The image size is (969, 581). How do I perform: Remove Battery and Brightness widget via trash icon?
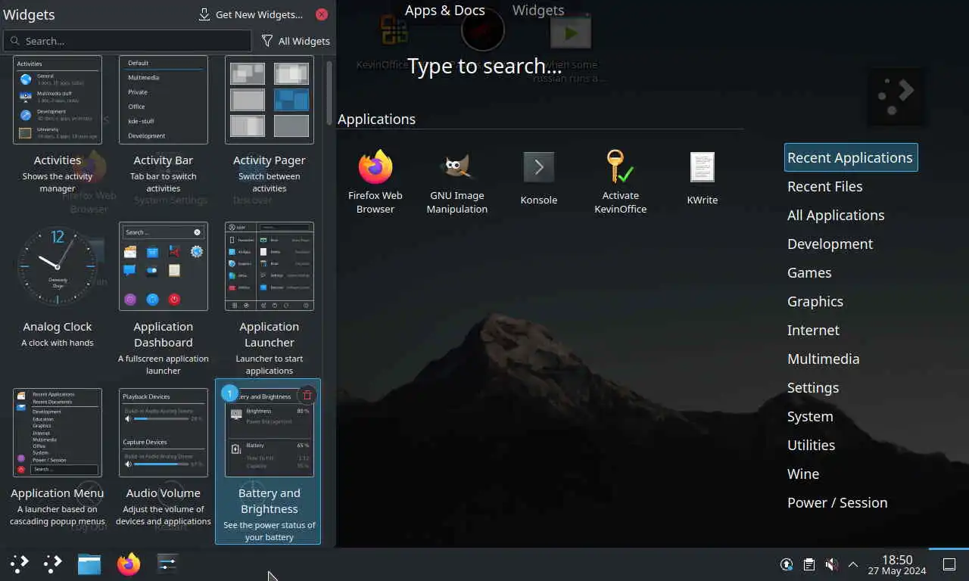click(x=307, y=395)
